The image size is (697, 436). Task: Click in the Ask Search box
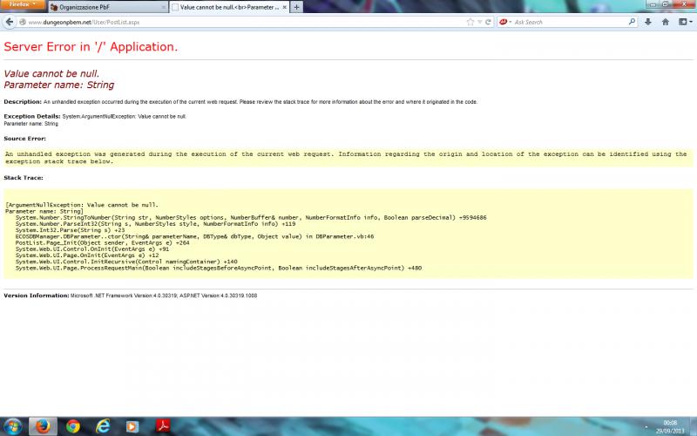coord(575,22)
